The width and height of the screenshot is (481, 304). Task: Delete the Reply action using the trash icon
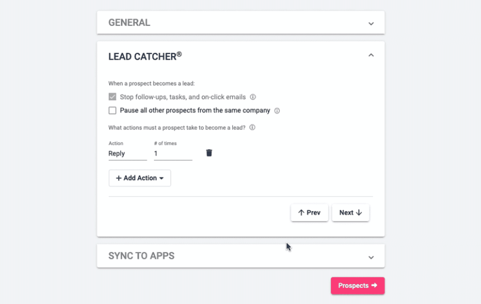click(x=209, y=153)
